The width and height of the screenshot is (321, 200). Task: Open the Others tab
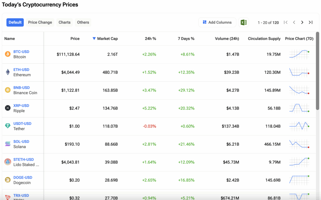(x=83, y=22)
